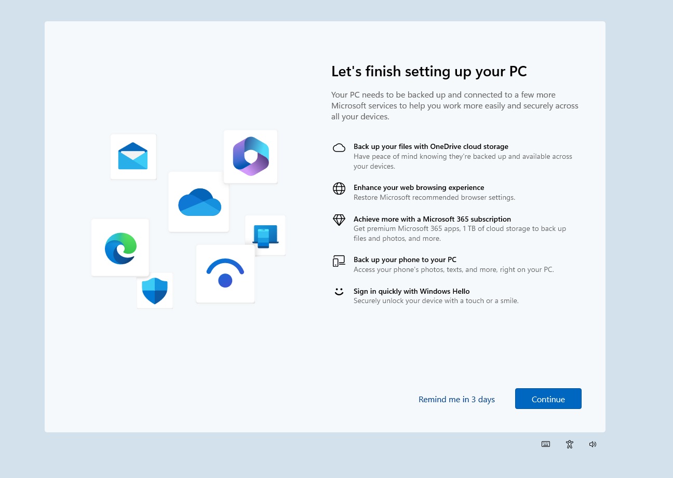Open the touch keyboard from the tray
Viewport: 673px width, 478px height.
pos(546,444)
